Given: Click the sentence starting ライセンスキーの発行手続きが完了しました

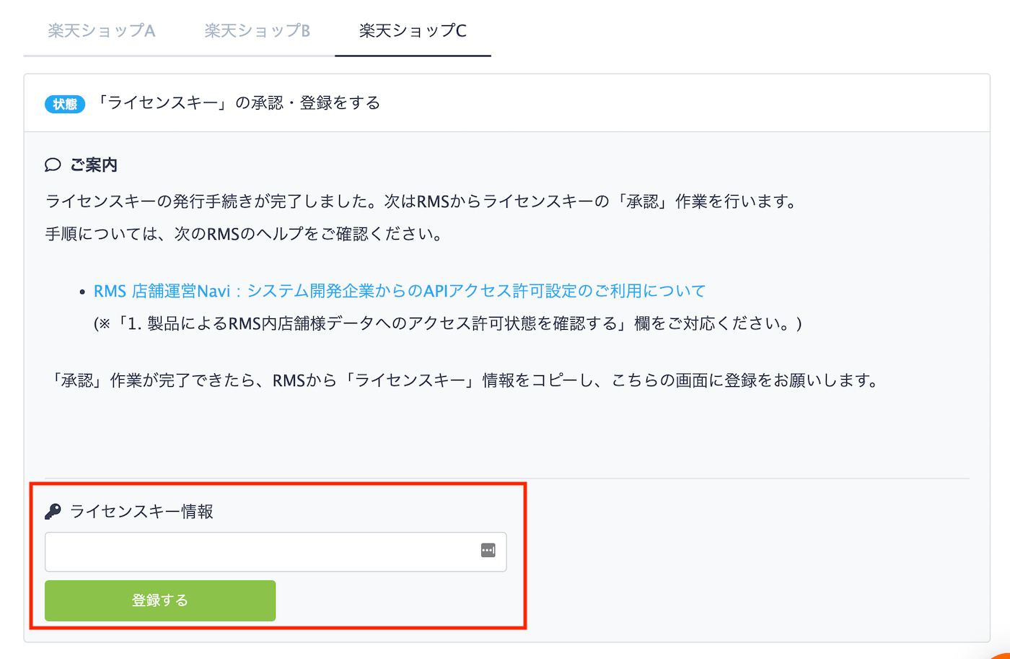Looking at the screenshot, I should click(421, 201).
